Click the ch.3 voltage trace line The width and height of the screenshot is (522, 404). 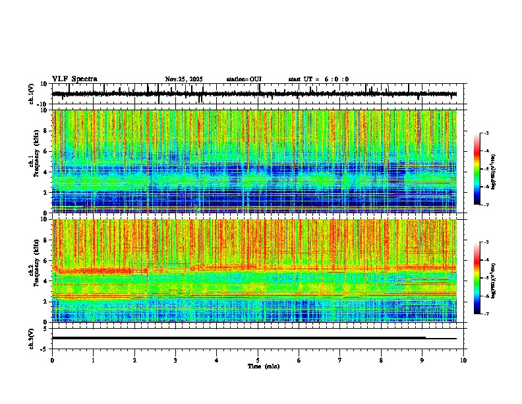click(254, 338)
